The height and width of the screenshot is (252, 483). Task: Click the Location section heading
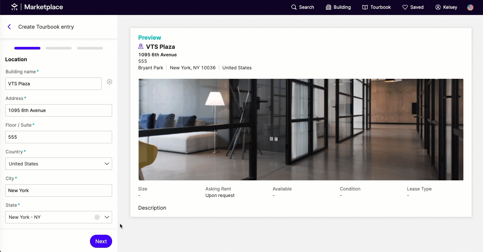click(16, 59)
